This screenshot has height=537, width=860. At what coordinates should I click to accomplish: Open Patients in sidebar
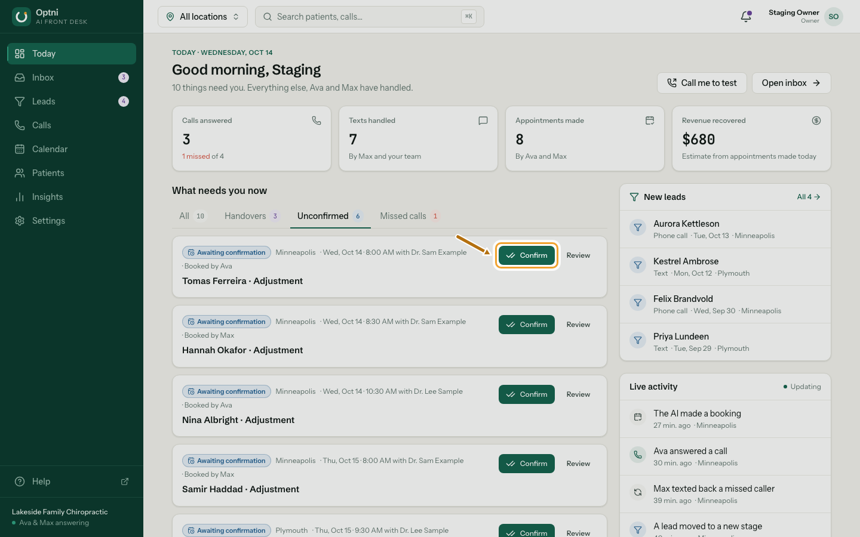tap(72, 173)
